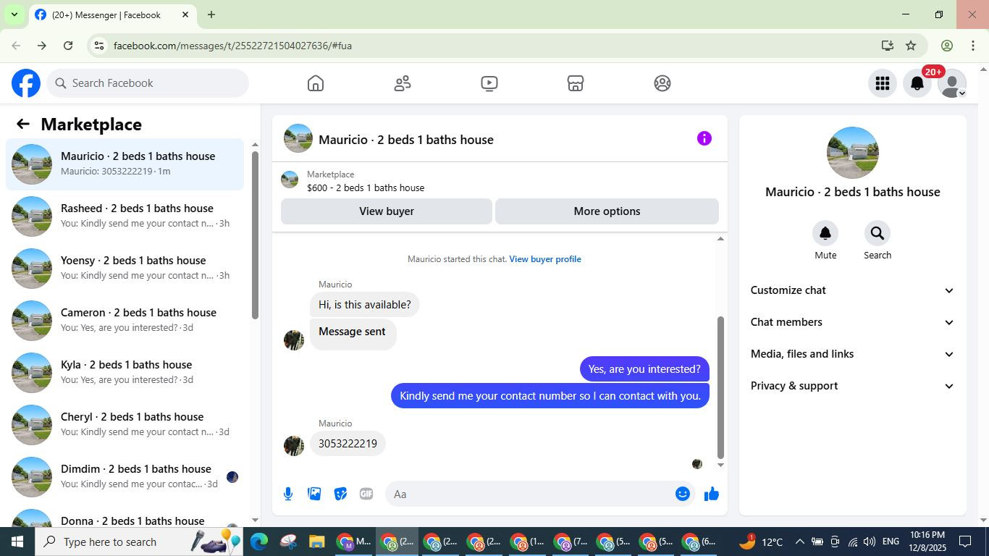This screenshot has width=989, height=556.
Task: Open the Rasheed conversation
Action: [125, 216]
